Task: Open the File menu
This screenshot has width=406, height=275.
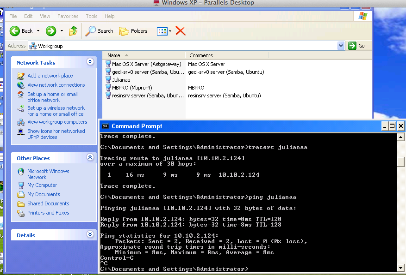Action: pos(13,16)
